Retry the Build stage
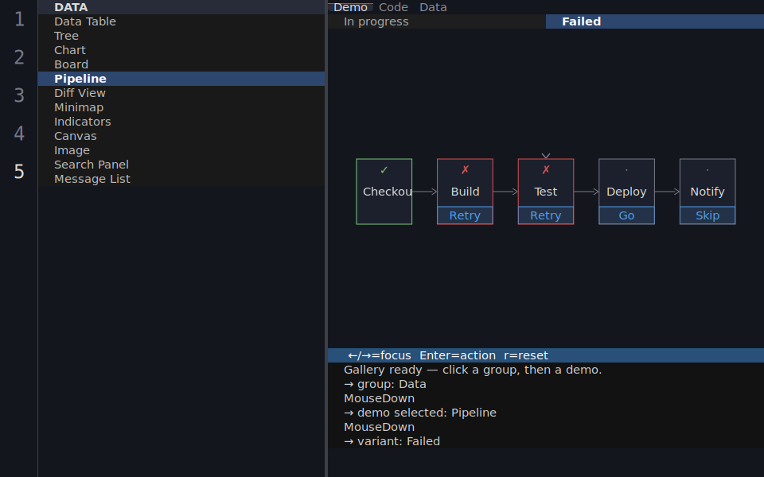The width and height of the screenshot is (764, 477). point(465,215)
